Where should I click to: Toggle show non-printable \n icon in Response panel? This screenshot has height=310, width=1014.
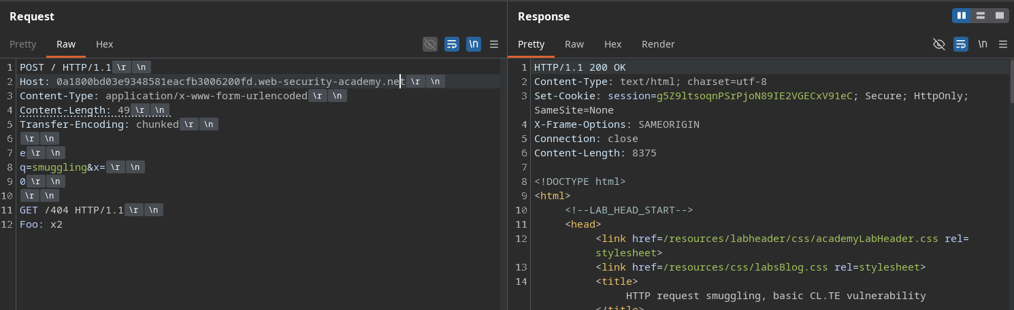(983, 44)
